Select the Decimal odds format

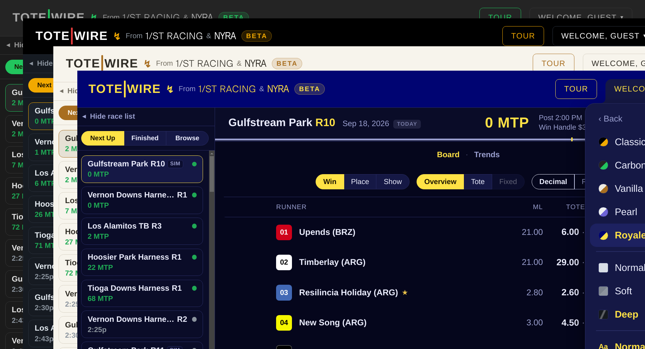click(553, 182)
